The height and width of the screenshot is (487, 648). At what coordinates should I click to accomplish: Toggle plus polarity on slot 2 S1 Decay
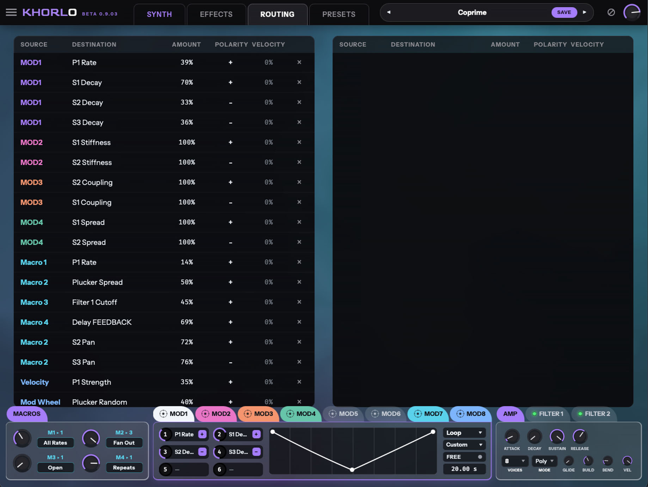coord(256,434)
